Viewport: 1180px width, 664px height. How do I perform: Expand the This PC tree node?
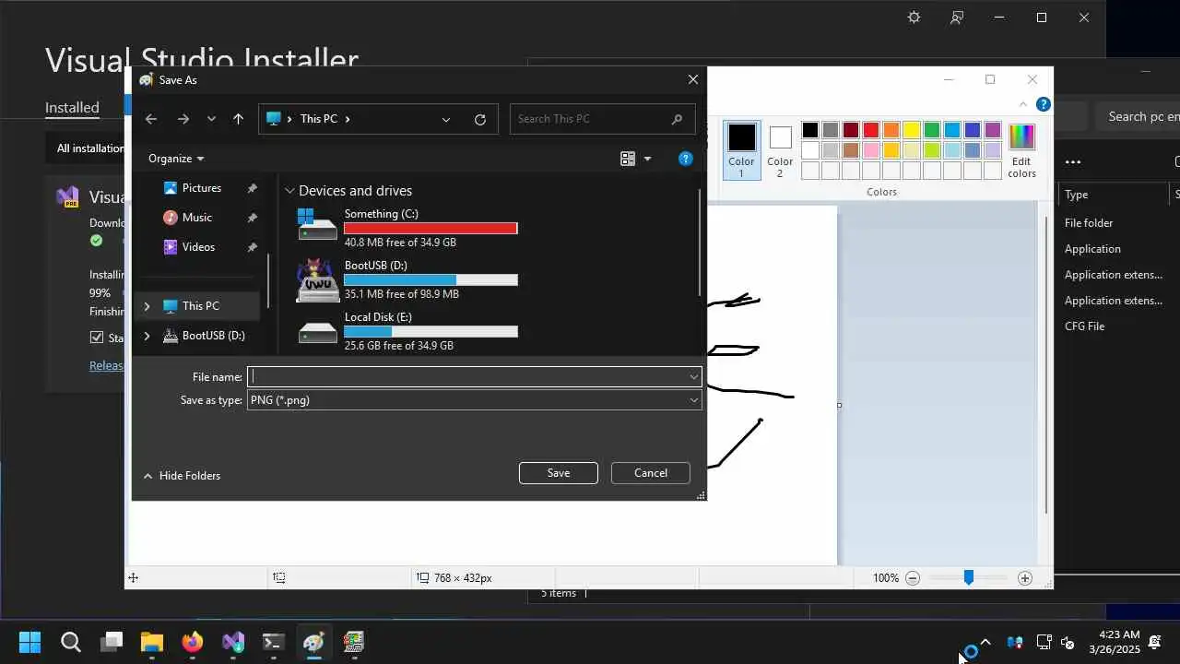(147, 306)
